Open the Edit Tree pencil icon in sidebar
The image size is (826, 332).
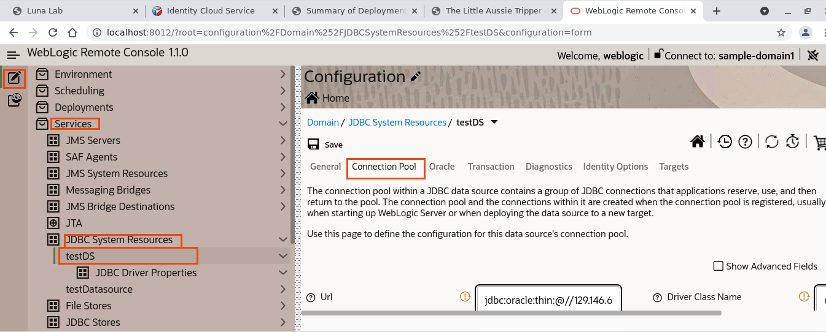pos(14,78)
